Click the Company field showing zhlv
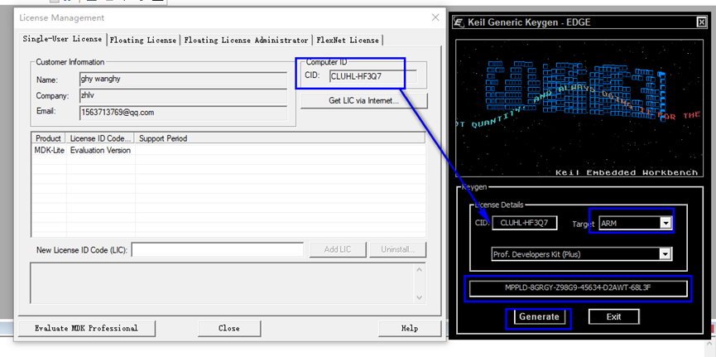This screenshot has width=716, height=357. click(183, 95)
